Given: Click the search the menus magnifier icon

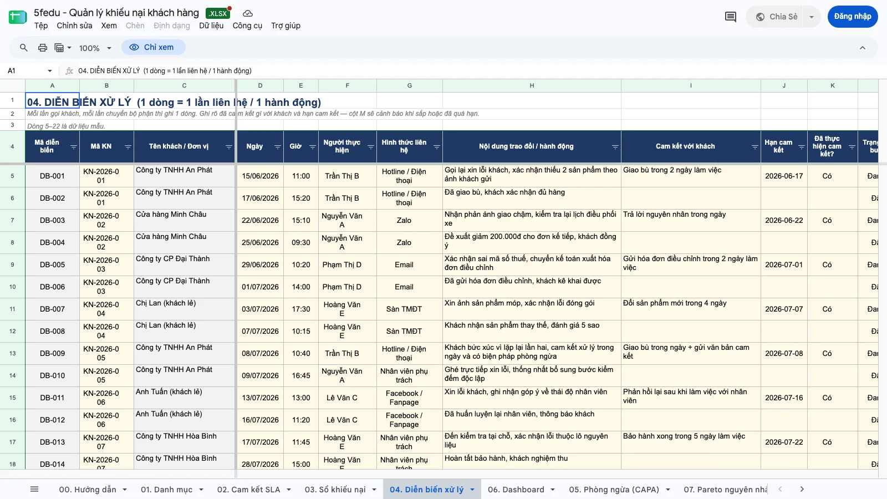Looking at the screenshot, I should 23,48.
